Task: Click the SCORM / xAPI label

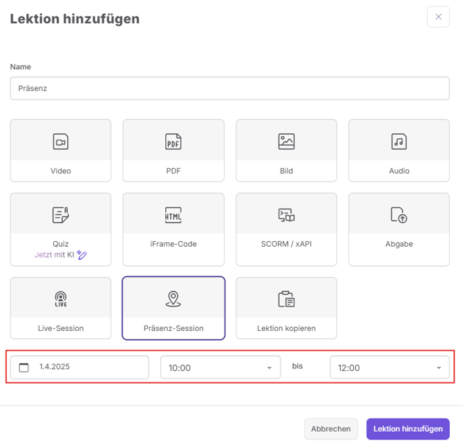Action: [x=286, y=244]
